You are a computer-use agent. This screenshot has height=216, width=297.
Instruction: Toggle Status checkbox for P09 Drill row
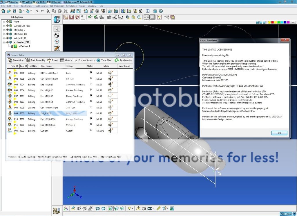point(91,113)
